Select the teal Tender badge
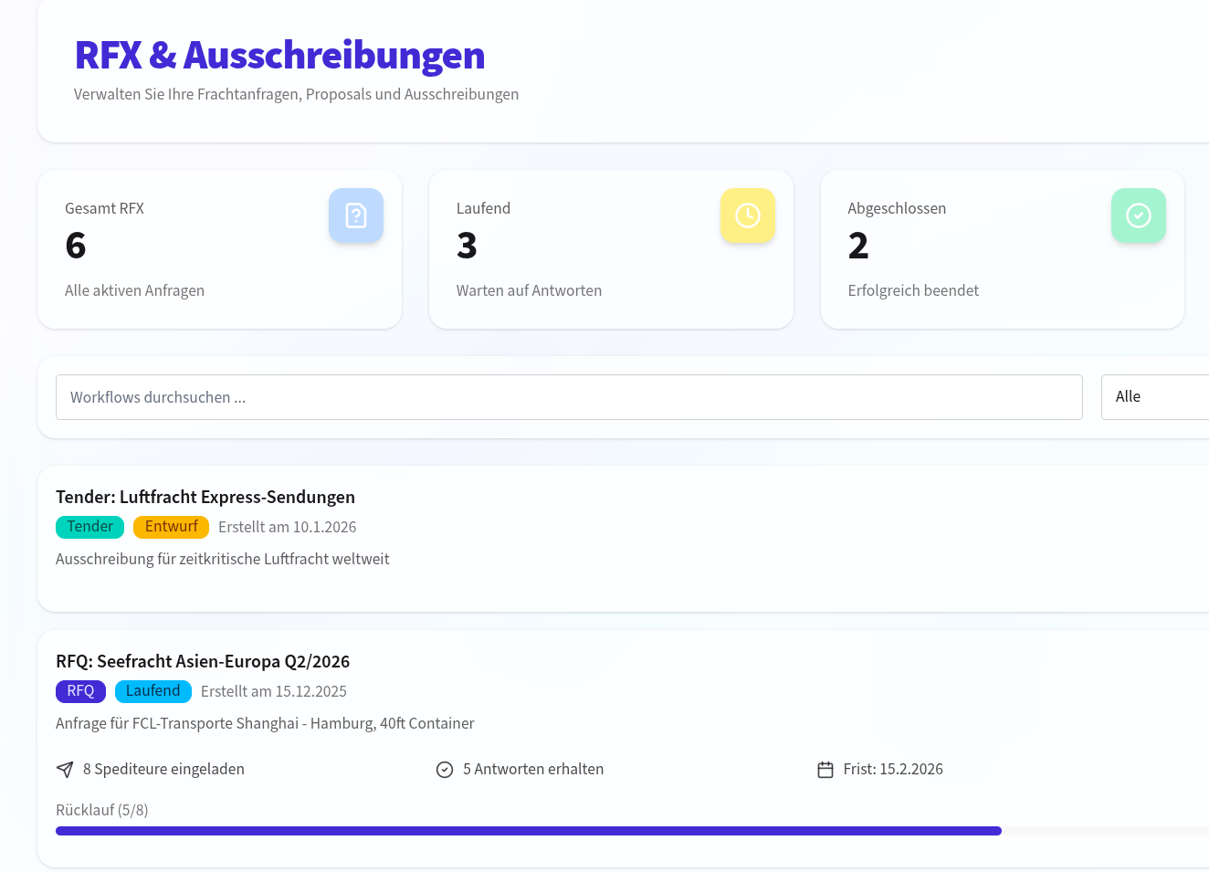This screenshot has width=1209, height=872. tap(89, 527)
